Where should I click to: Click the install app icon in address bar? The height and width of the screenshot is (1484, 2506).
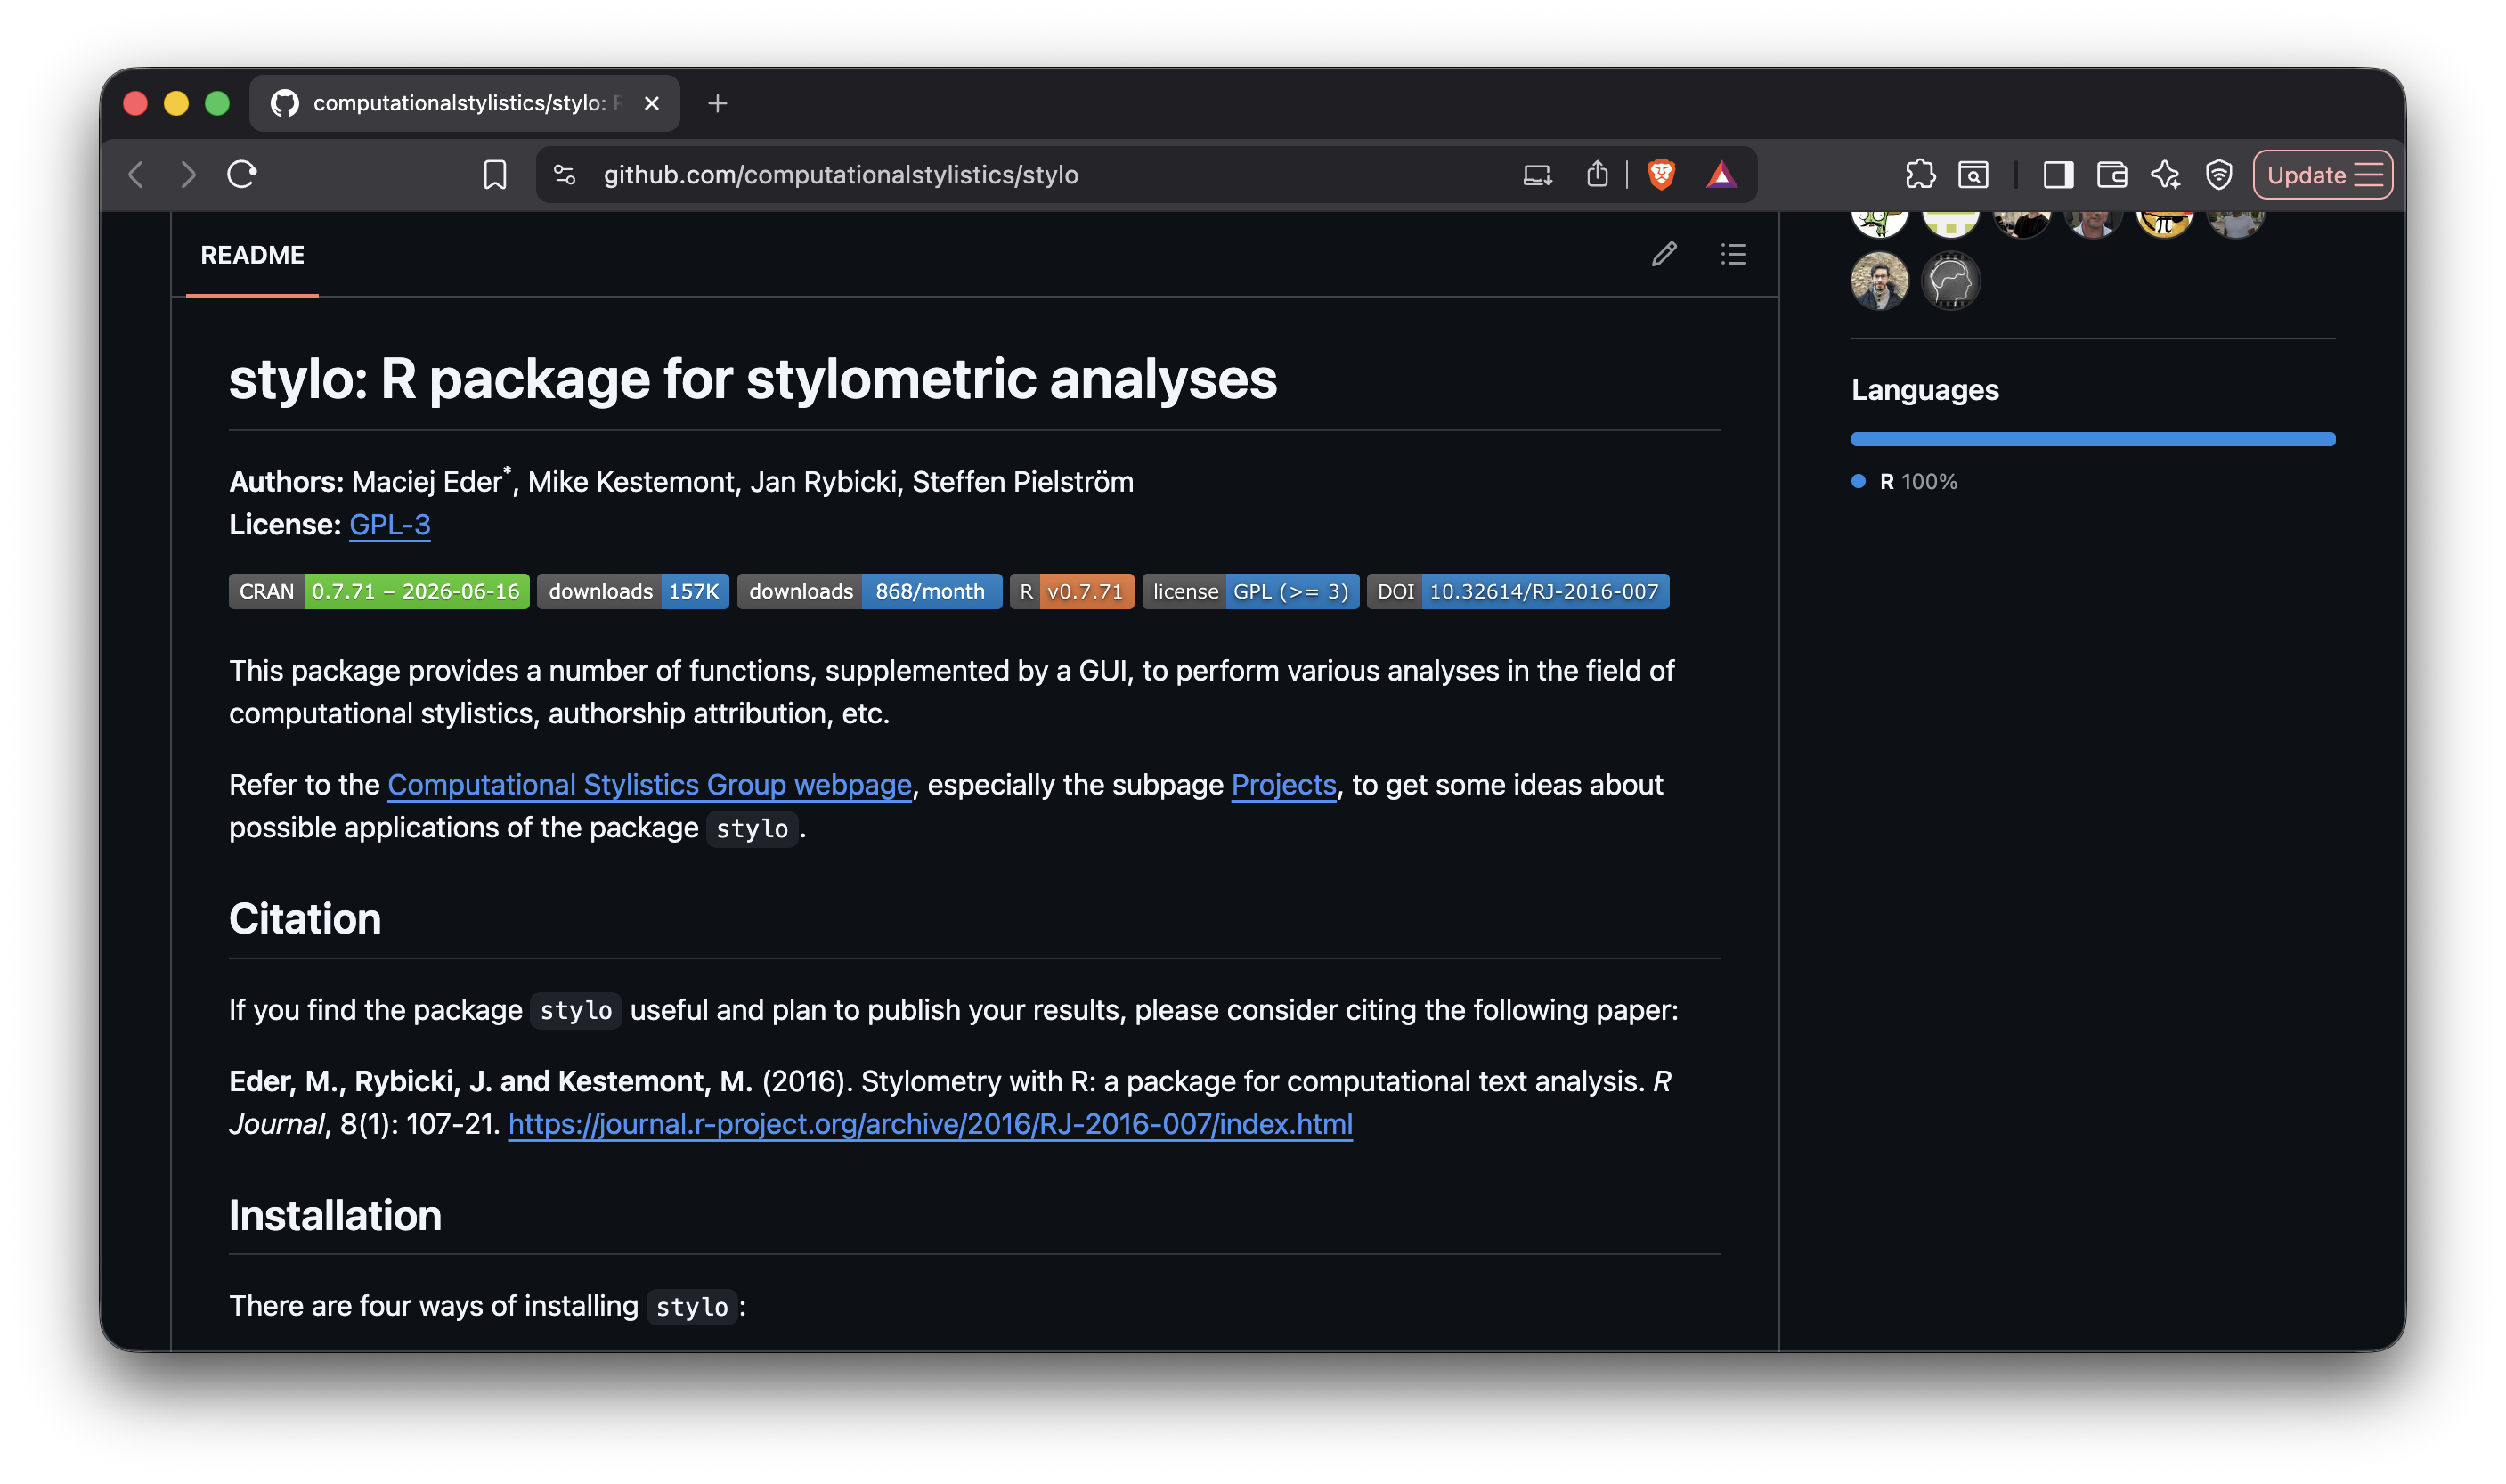tap(1537, 175)
